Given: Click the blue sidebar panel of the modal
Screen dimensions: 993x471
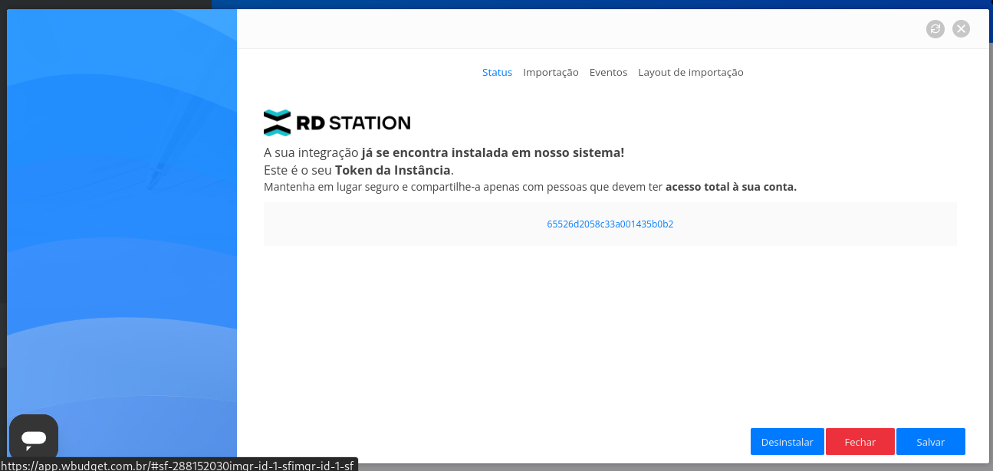Looking at the screenshot, I should point(123,230).
